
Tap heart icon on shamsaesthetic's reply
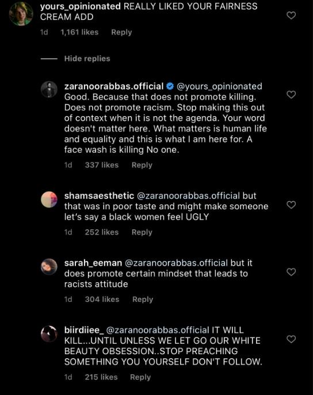(291, 205)
